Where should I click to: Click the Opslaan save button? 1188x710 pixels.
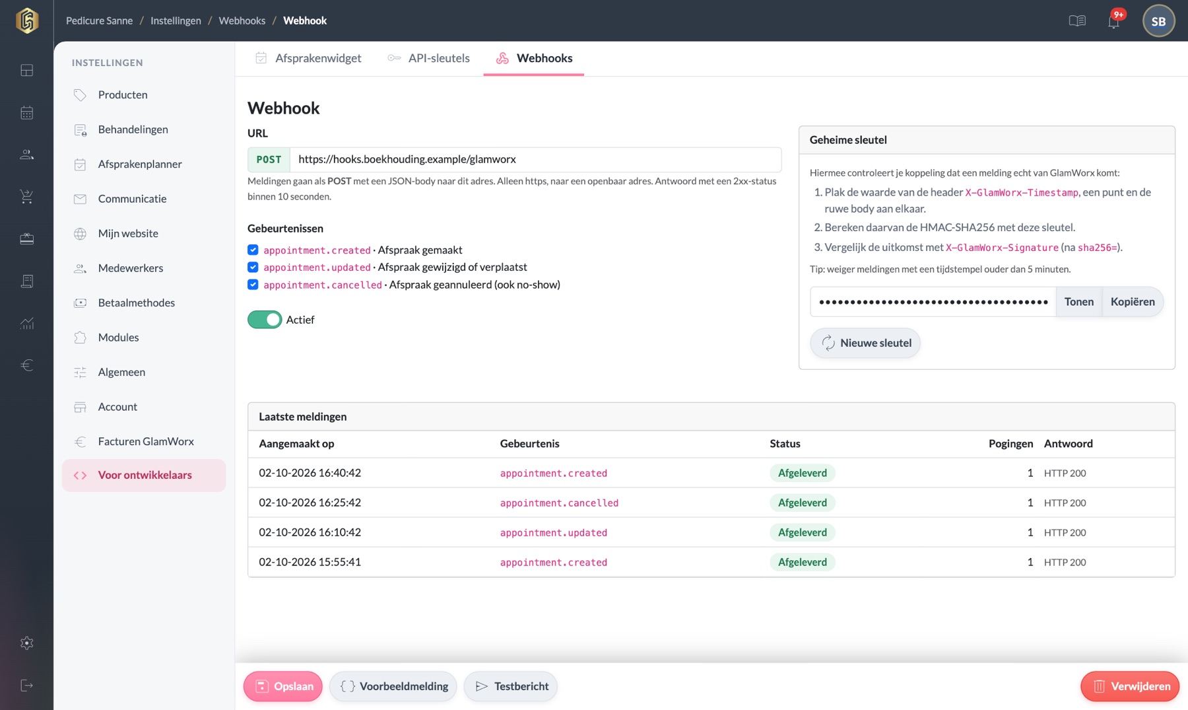click(x=283, y=686)
